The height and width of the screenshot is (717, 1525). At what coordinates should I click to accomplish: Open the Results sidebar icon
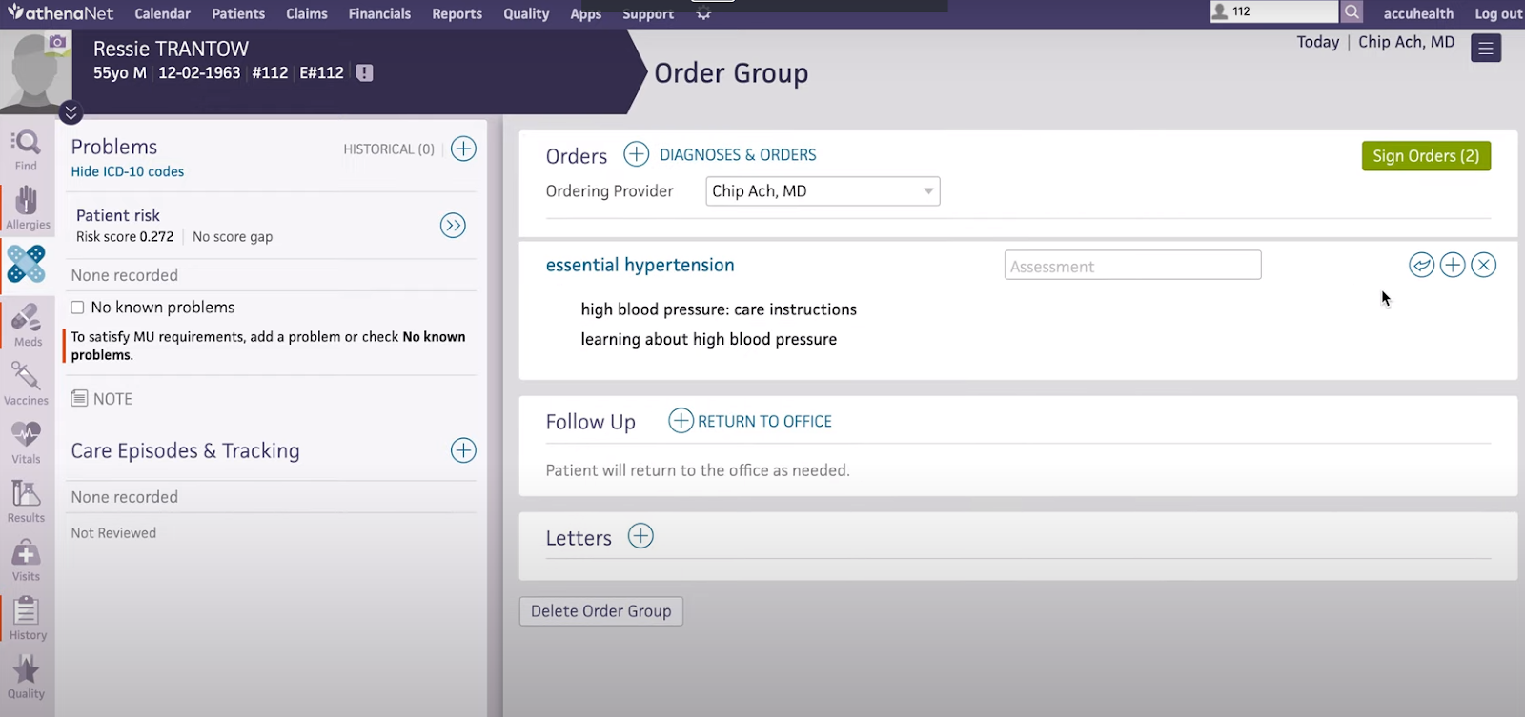tap(27, 502)
